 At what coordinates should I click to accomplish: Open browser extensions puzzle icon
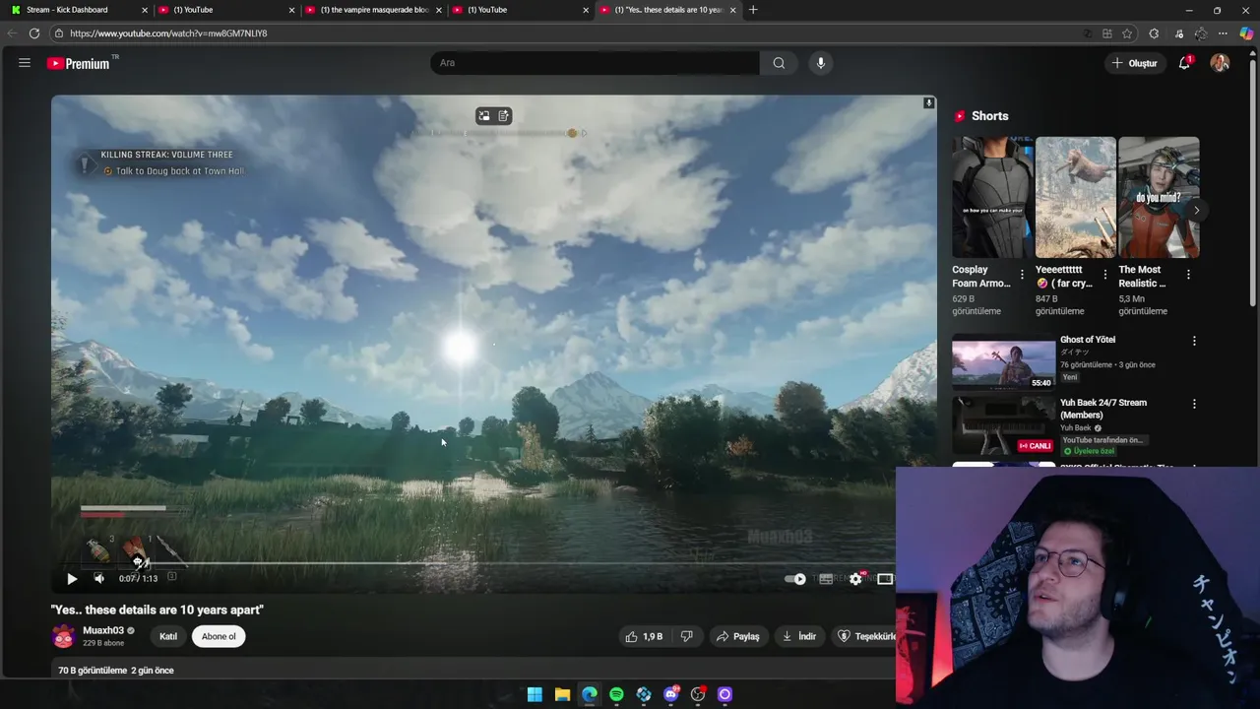point(1154,33)
